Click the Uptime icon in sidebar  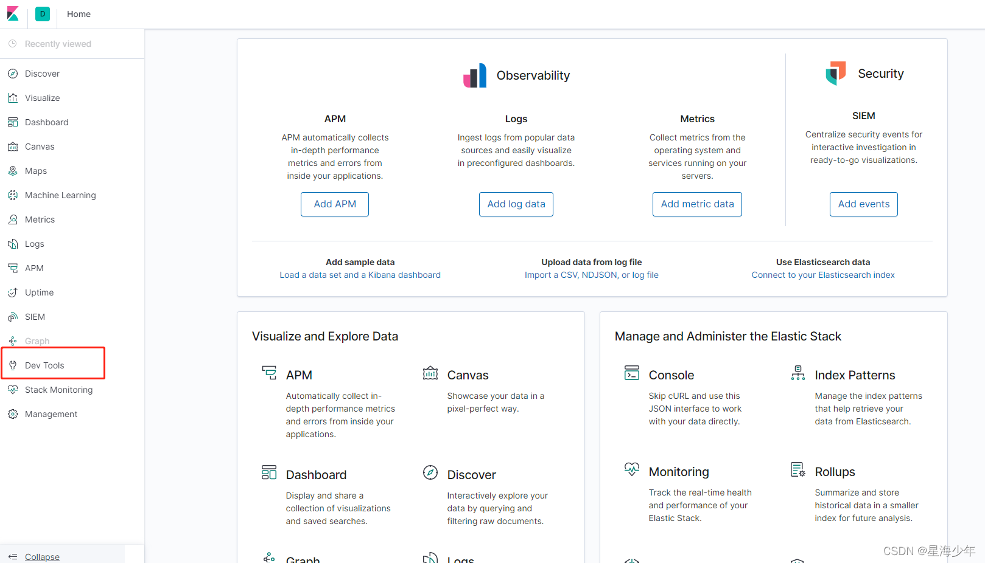pyautogui.click(x=13, y=292)
